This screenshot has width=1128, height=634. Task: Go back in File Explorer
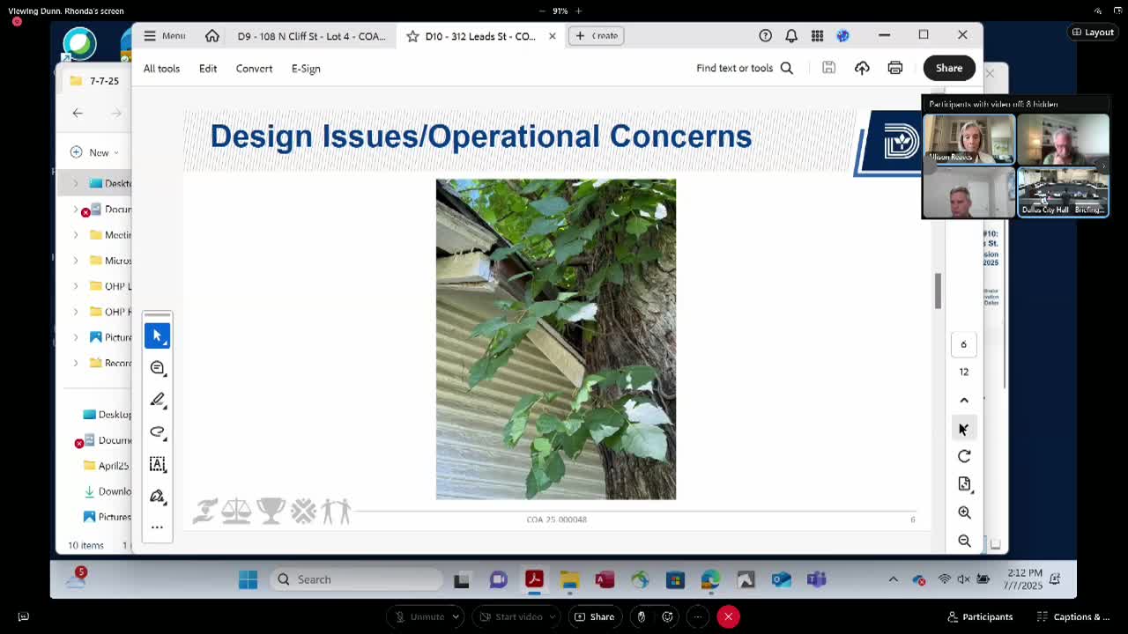coord(78,113)
